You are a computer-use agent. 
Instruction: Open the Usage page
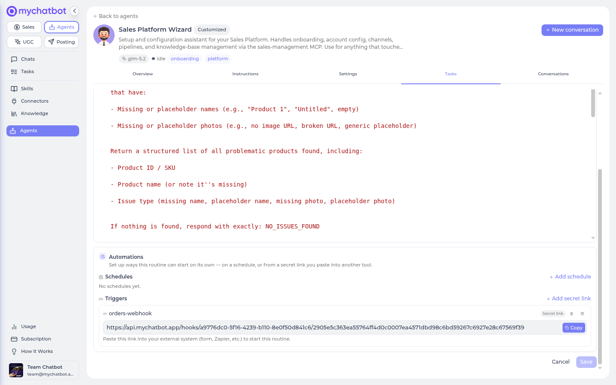[x=43, y=326]
